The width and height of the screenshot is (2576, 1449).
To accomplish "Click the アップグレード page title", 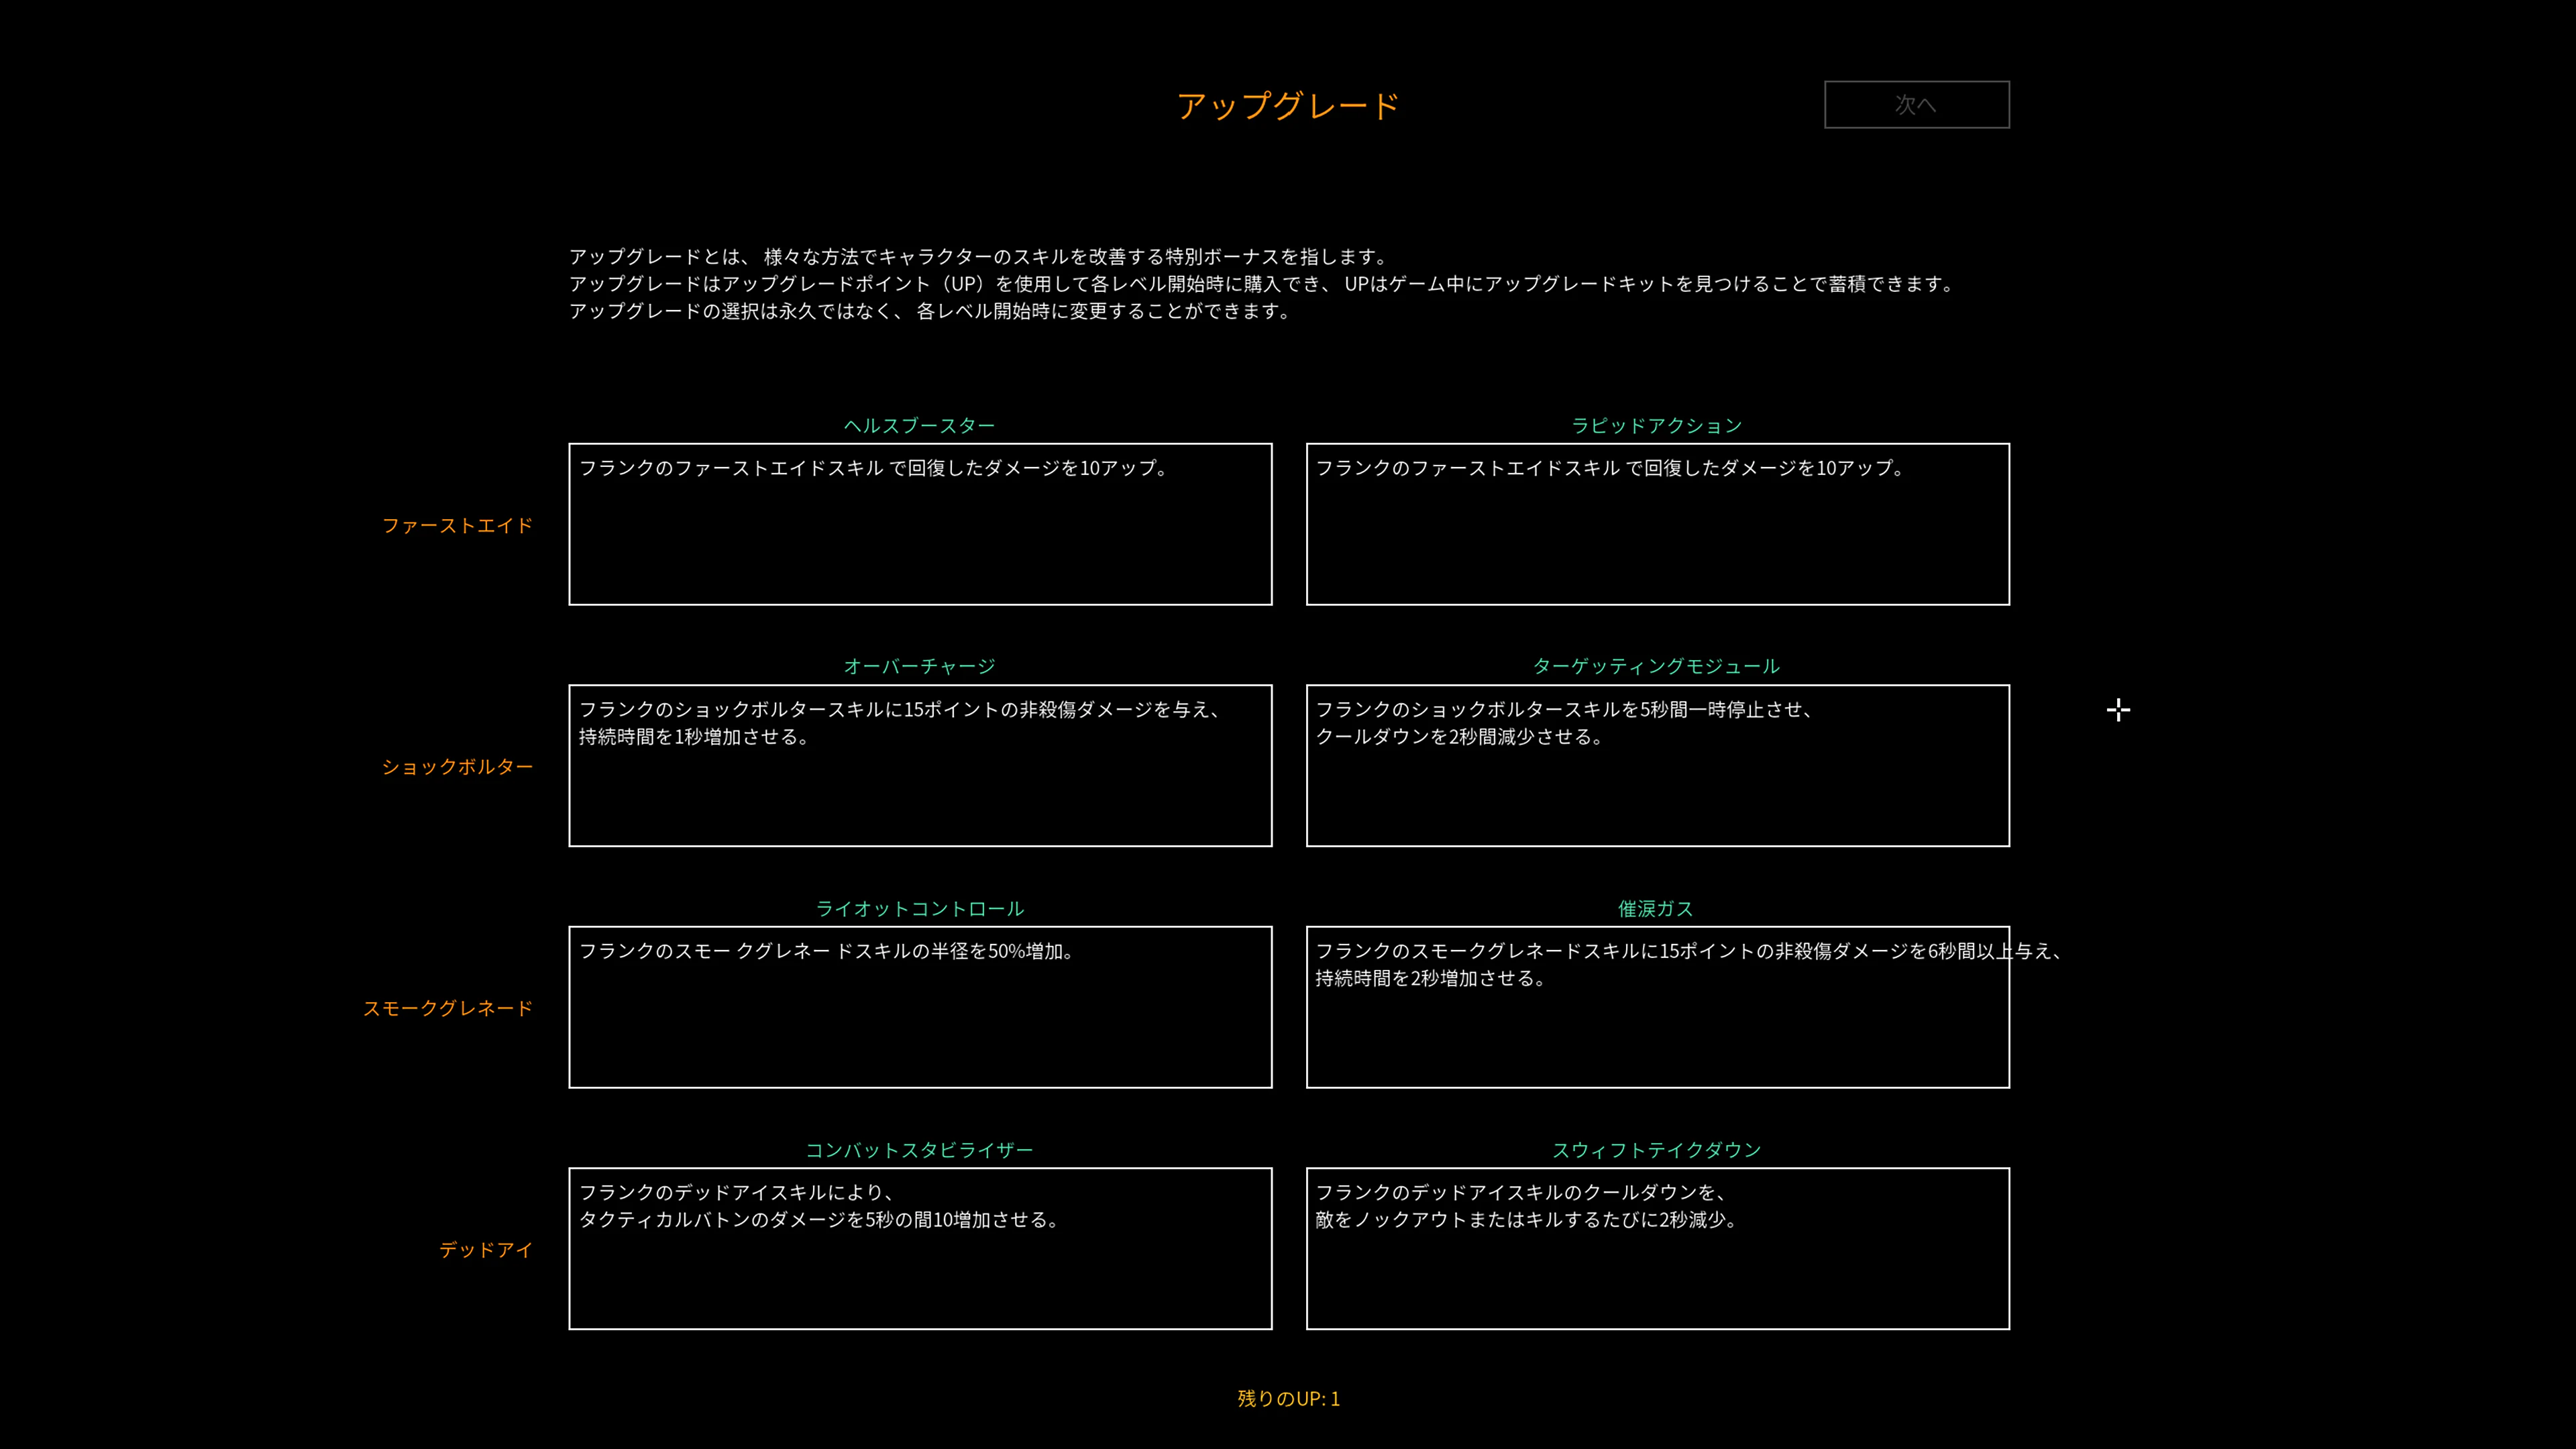I will pos(1289,104).
